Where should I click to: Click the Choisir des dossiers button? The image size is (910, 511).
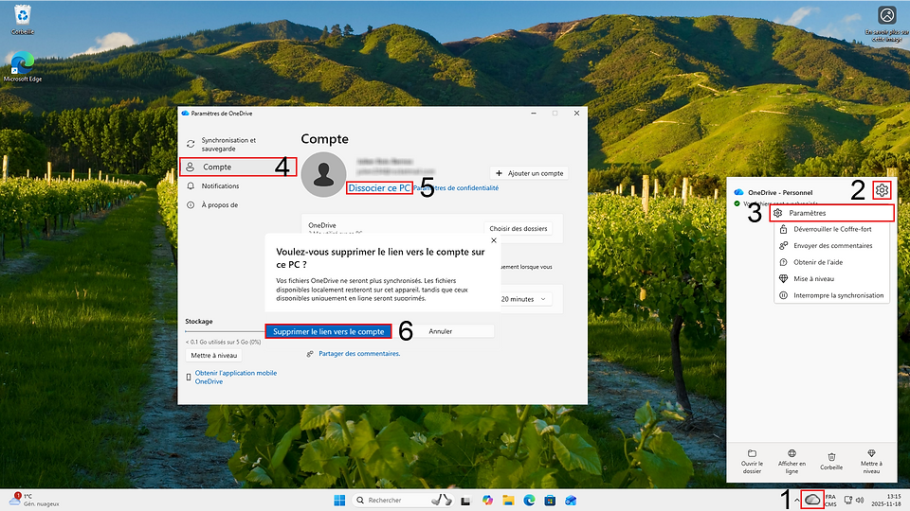519,228
